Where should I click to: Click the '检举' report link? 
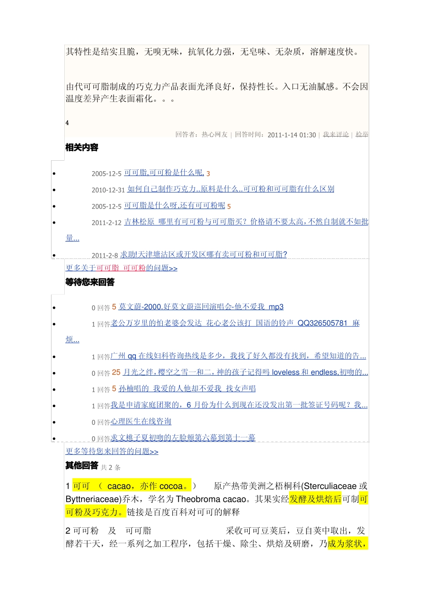coord(362,134)
